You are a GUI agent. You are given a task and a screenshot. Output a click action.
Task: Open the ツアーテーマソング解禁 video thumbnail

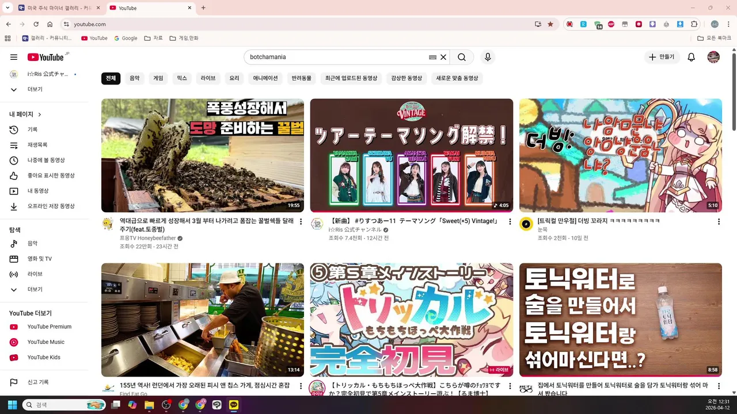(x=411, y=155)
